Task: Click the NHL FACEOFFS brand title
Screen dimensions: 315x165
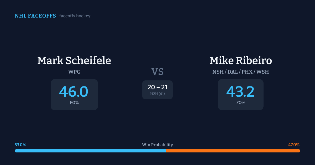Action: [35, 16]
